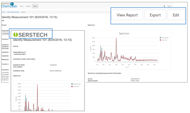Open the Help dropdown menu
The image size is (190, 113).
[169, 6]
